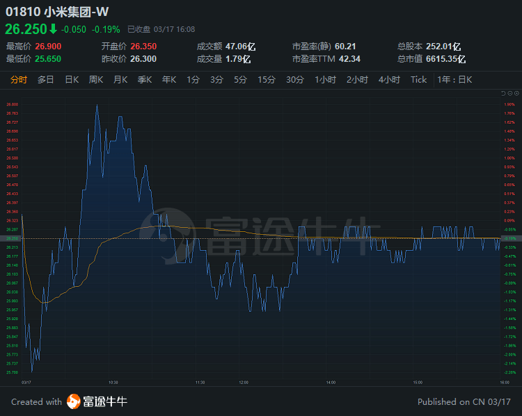522x416 pixels.
Task: Choose the 5分 interval tab
Action: [240, 80]
